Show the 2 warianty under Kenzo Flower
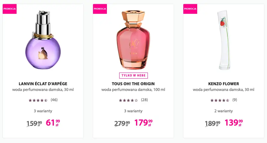The height and width of the screenshot is (143, 267). point(223,111)
